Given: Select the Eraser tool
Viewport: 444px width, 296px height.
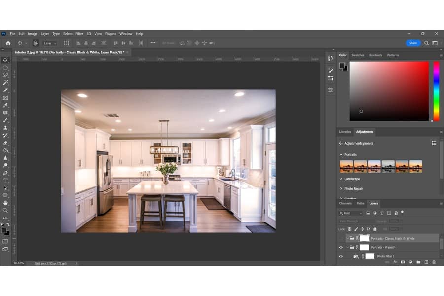Looking at the screenshot, I should (5, 143).
